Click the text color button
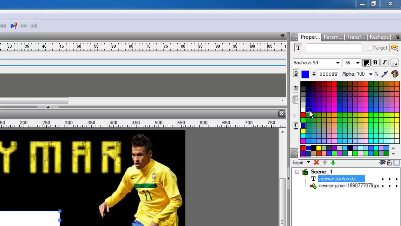Screen dimensions: 401x226 pyautogui.click(x=366, y=63)
